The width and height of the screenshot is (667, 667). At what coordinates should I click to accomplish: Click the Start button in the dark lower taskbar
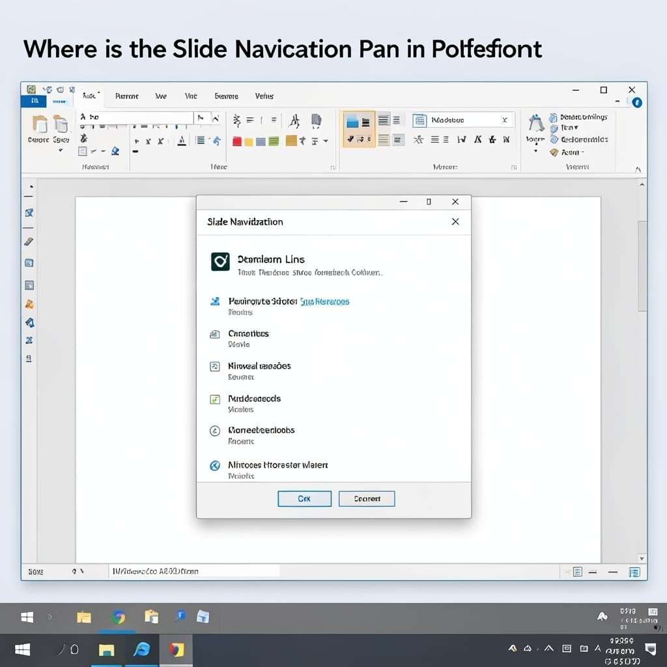[x=23, y=649]
